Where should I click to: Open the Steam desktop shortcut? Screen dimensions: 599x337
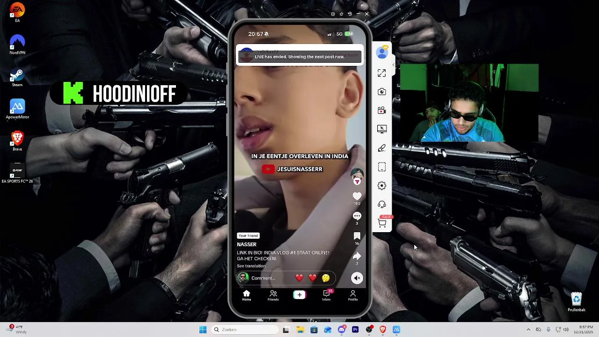[17, 77]
